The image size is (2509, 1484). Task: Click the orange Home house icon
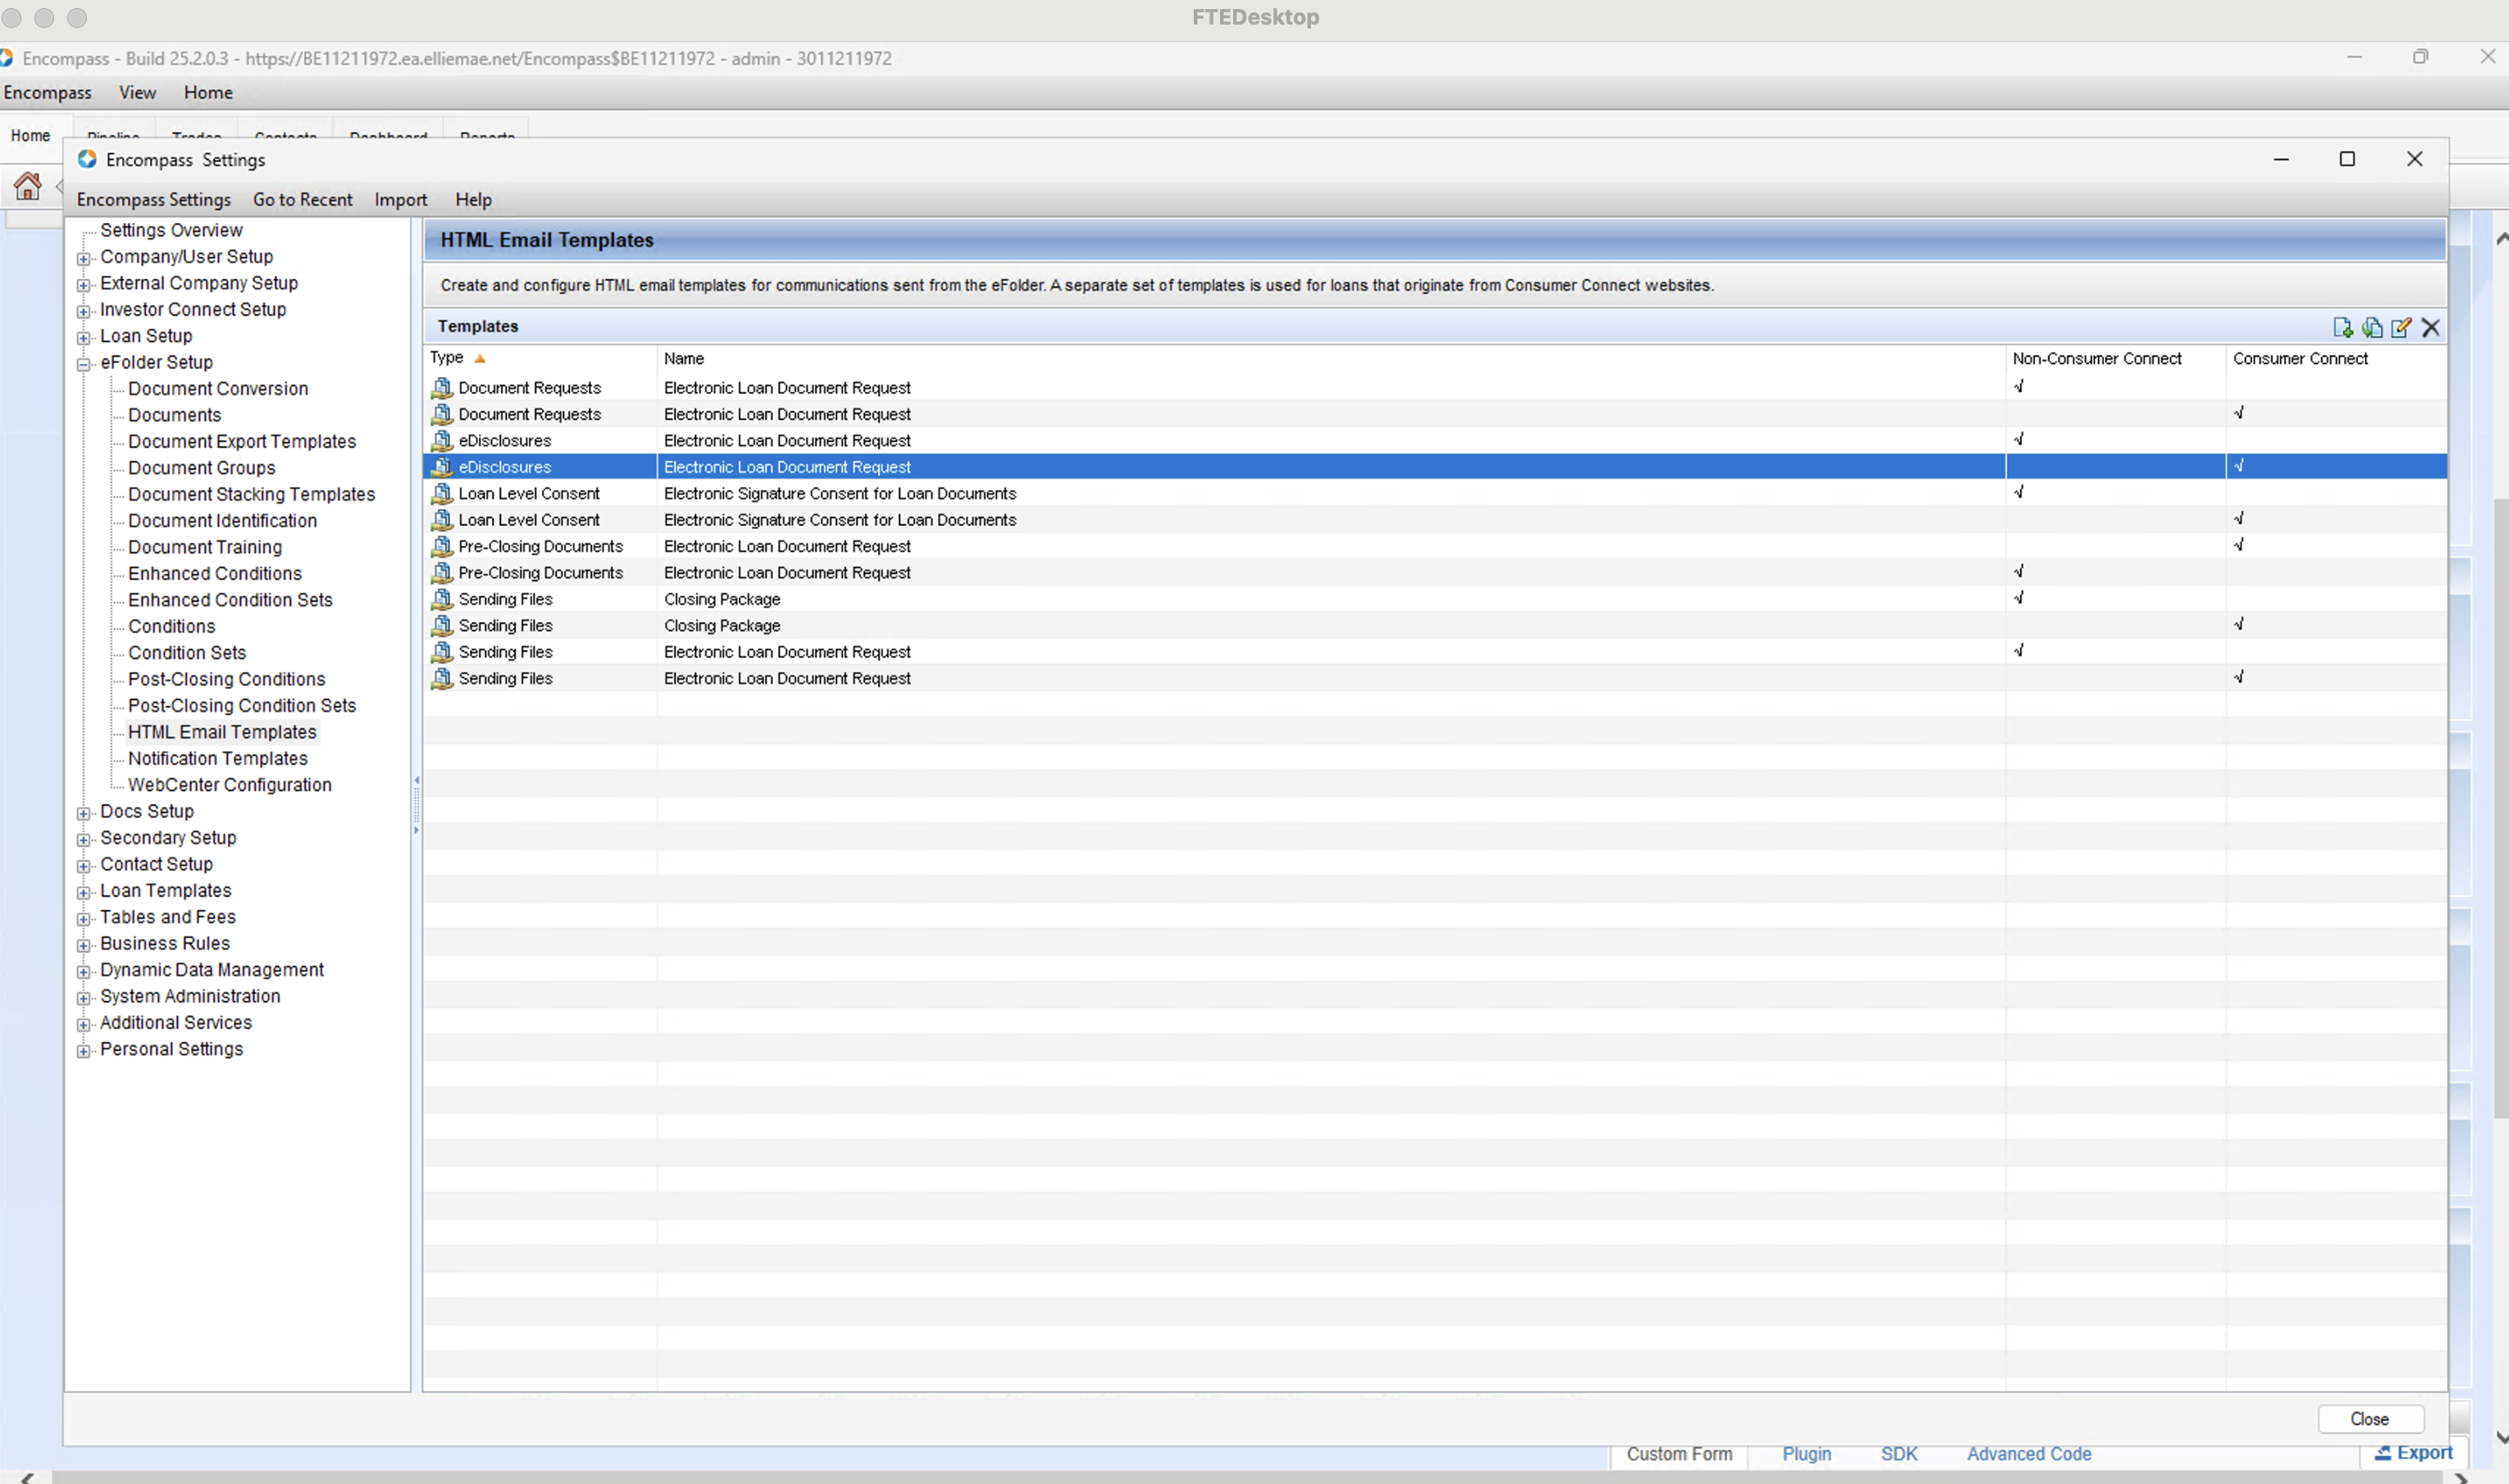point(28,186)
